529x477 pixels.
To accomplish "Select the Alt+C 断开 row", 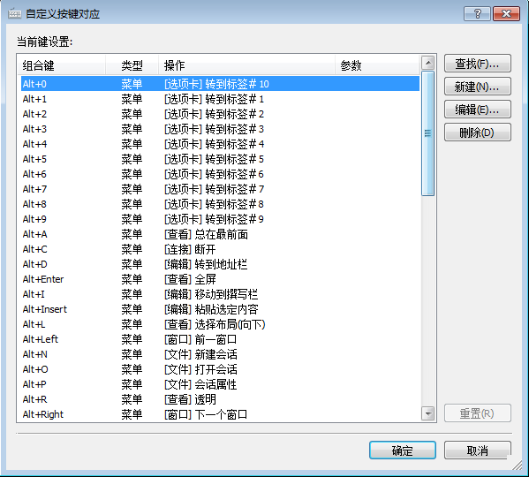I will point(220,249).
